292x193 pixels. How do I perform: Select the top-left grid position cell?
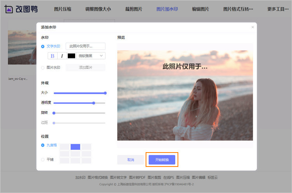click(x=65, y=147)
